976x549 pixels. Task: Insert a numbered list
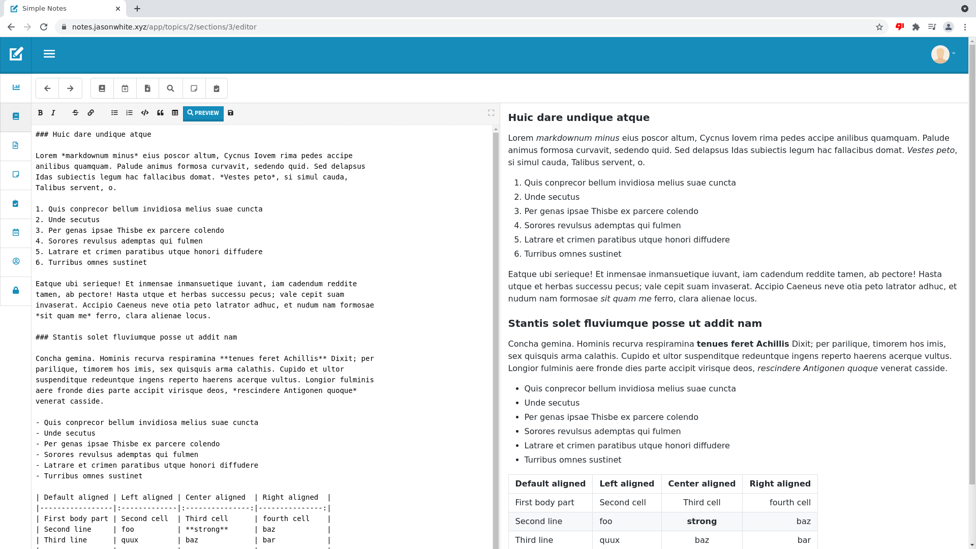[129, 113]
